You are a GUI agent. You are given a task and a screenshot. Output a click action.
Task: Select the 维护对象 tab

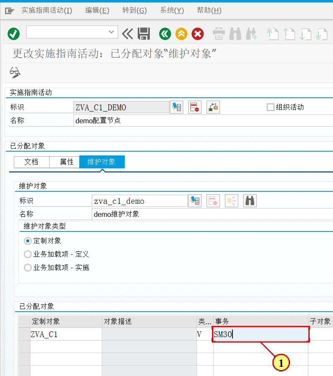click(x=102, y=162)
